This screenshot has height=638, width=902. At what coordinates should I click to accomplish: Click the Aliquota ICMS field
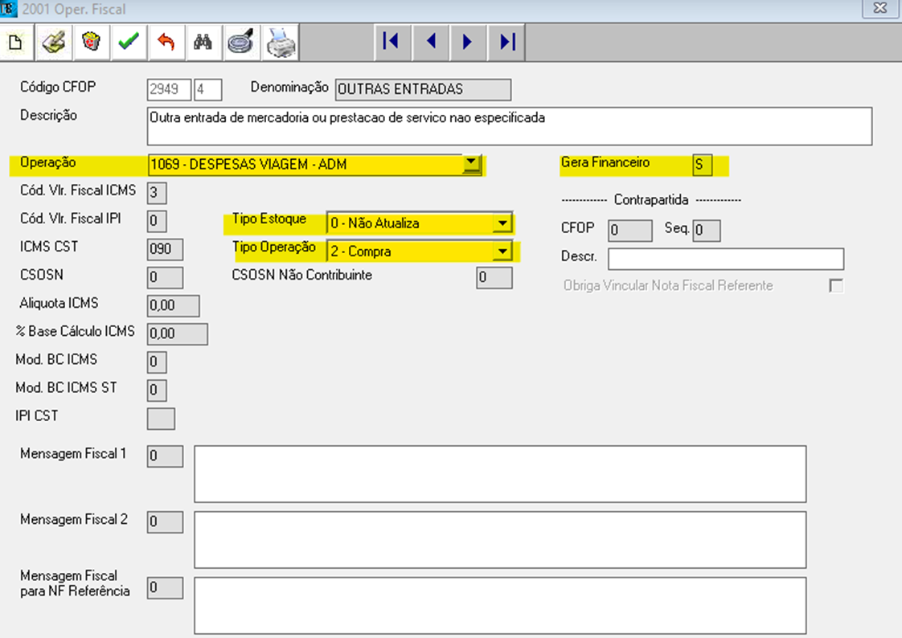(173, 306)
